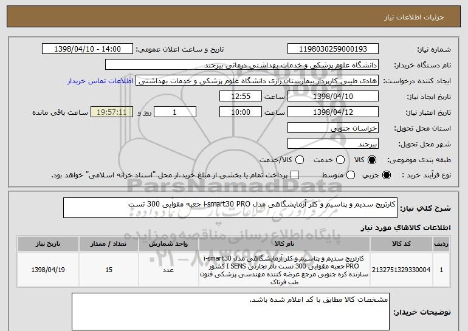Click the need creation date field 1398/04/10

(333, 97)
